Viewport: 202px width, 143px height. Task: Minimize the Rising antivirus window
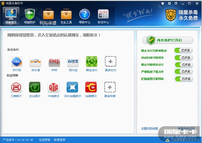point(183,3)
